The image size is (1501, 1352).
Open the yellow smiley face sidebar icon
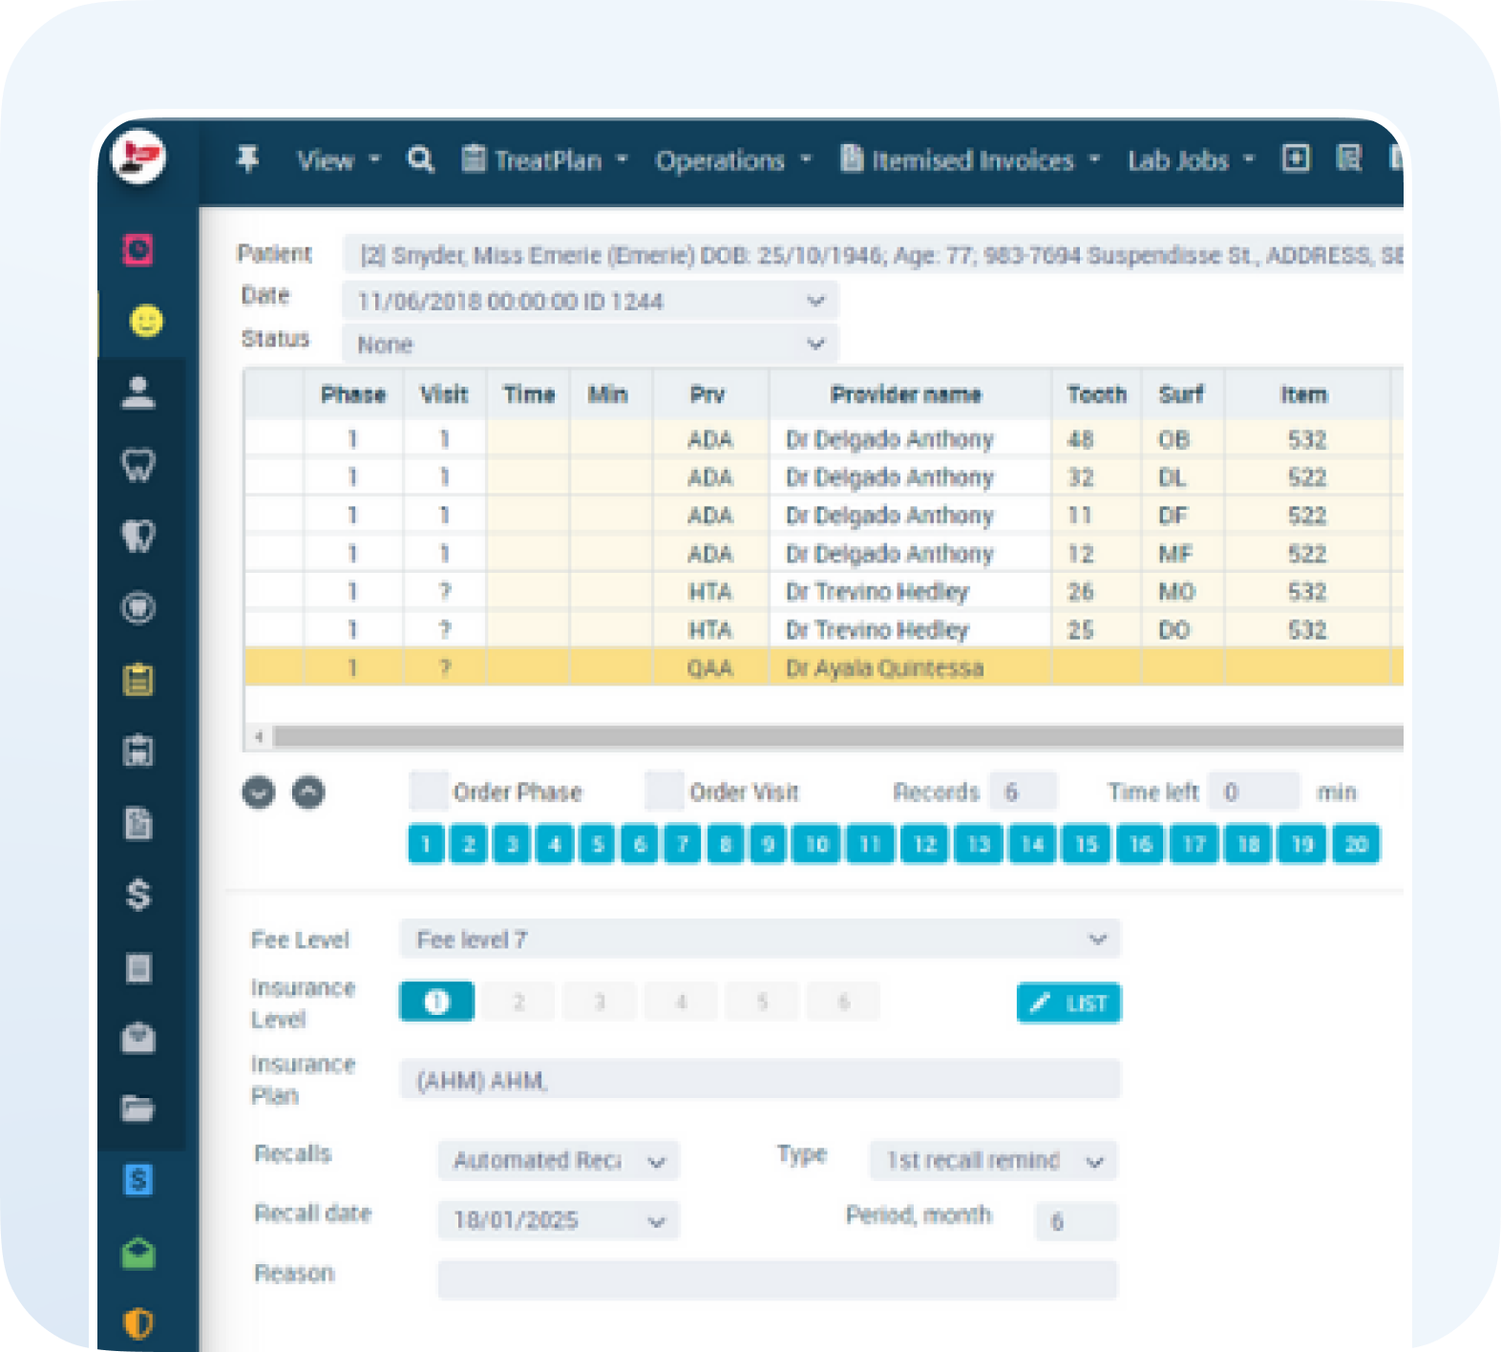pyautogui.click(x=146, y=321)
